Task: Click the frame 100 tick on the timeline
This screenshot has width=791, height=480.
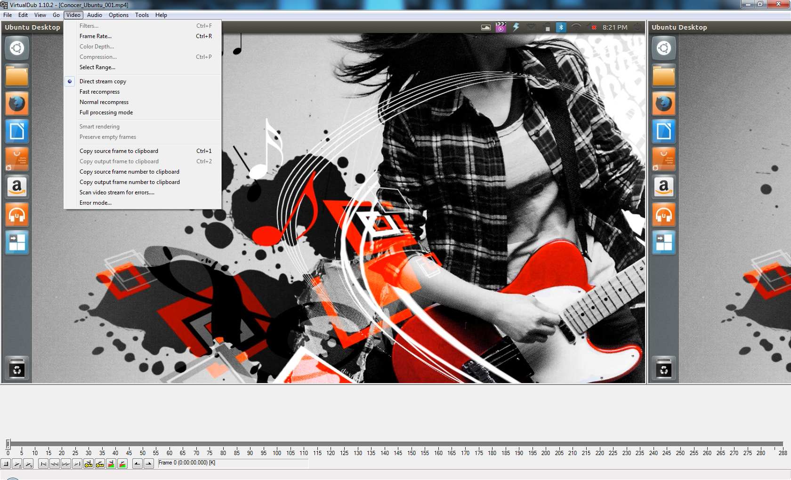Action: coord(277,451)
